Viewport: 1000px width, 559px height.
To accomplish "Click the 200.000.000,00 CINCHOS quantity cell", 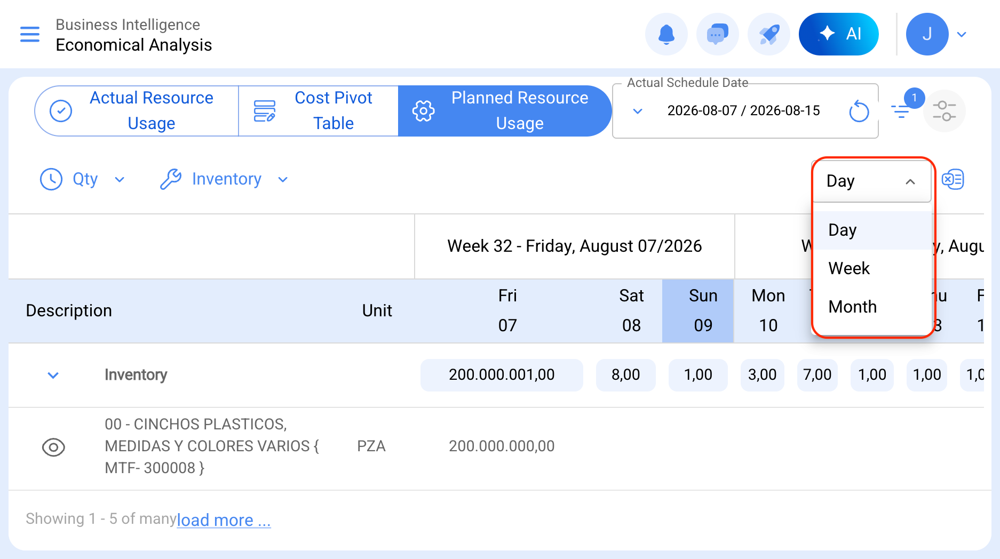I will pos(502,446).
